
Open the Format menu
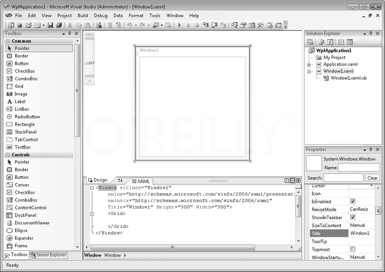point(136,15)
